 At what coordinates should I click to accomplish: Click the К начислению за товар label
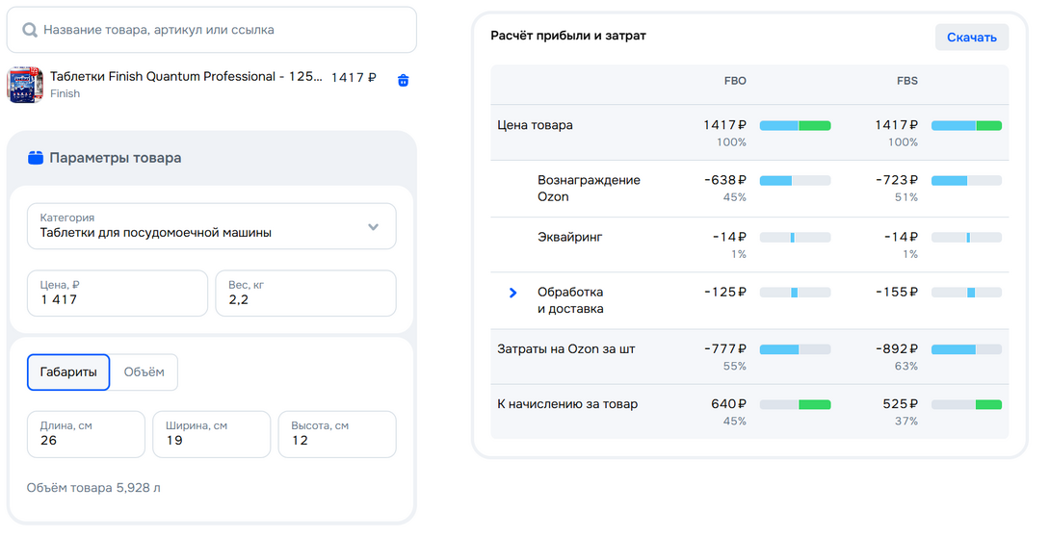pyautogui.click(x=567, y=404)
